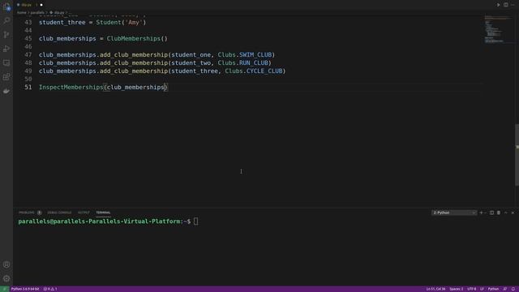Change file encoding via UTF-8 indicator
The width and height of the screenshot is (519, 292).
pos(472,289)
